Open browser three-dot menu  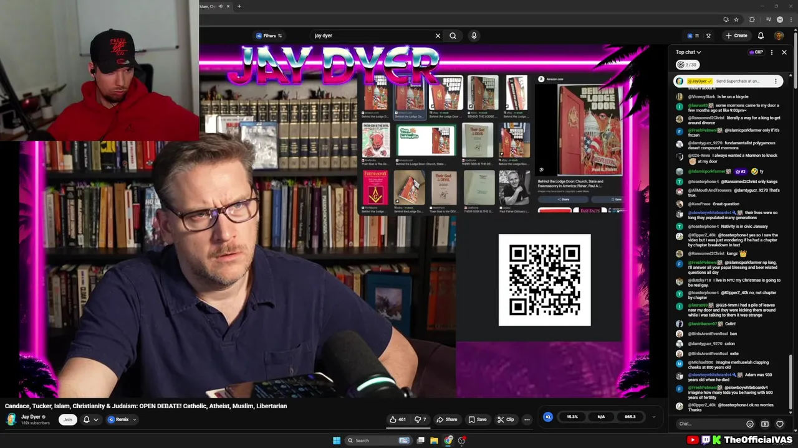pos(790,19)
